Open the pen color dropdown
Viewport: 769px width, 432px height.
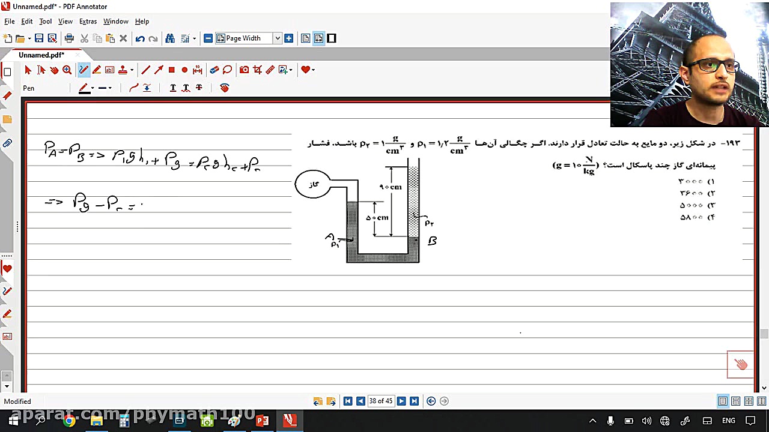point(93,88)
